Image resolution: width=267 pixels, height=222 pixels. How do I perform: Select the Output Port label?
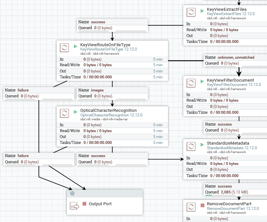point(100,204)
